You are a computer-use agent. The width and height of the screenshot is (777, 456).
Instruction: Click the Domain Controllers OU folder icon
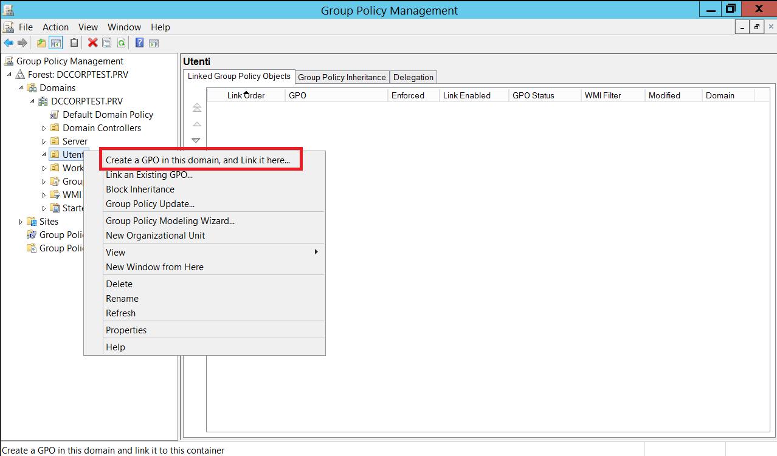click(55, 128)
